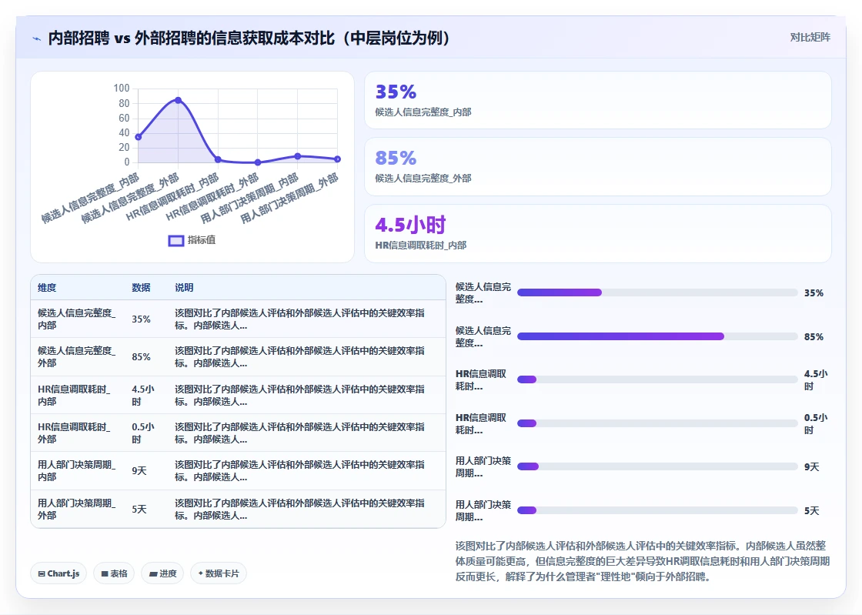Click the 指标值 legend label
Image resolution: width=862 pixels, height=615 pixels.
201,240
